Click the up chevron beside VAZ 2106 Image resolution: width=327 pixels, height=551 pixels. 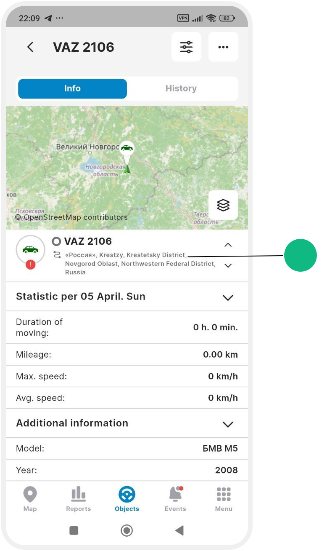click(x=228, y=245)
